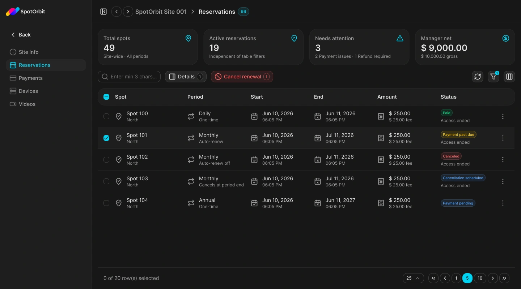
Task: Jump to last page double-chevron
Action: (x=504, y=278)
